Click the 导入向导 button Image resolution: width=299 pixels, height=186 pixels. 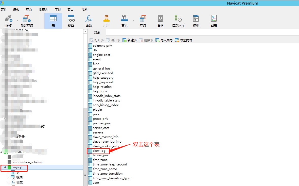164,40
